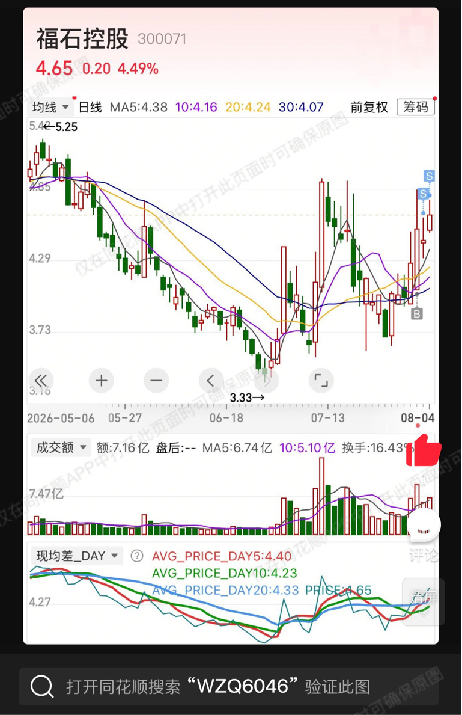
Task: Click the 07-13 date label
Action: click(x=328, y=418)
